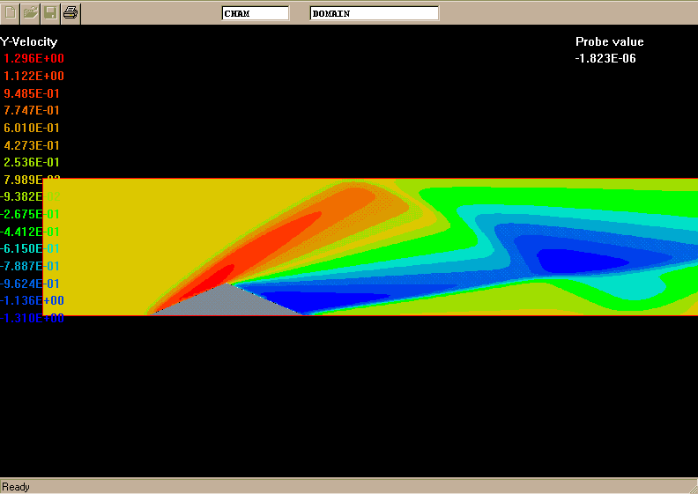This screenshot has height=494, width=698.
Task: Click the CHAM text field
Action: click(255, 13)
